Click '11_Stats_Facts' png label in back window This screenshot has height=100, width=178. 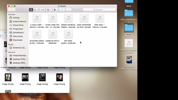click(8, 69)
